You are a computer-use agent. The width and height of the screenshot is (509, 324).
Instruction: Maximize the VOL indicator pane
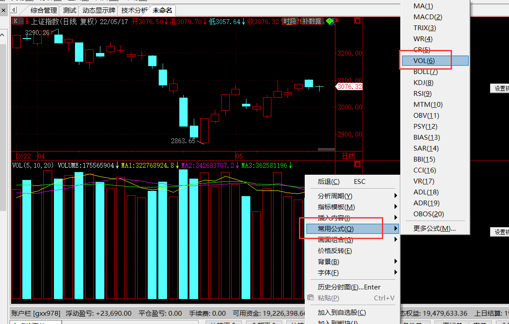pyautogui.click(x=357, y=165)
